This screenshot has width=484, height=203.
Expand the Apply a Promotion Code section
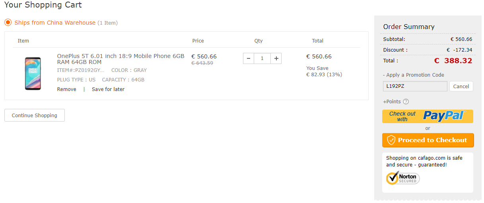click(414, 75)
